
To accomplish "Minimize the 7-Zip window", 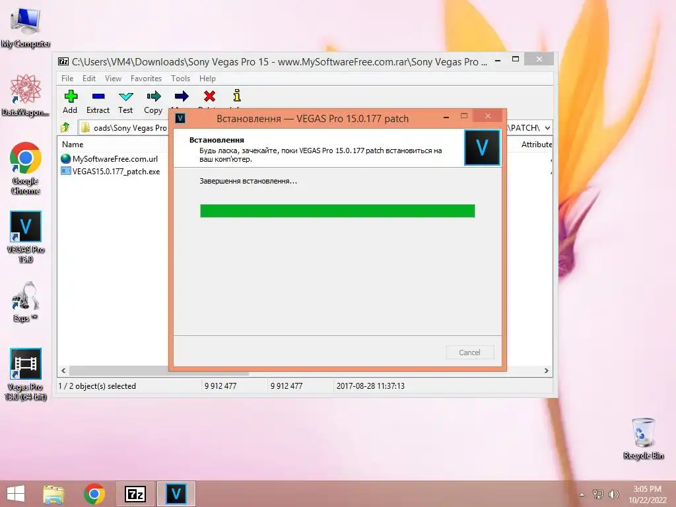I will click(498, 60).
